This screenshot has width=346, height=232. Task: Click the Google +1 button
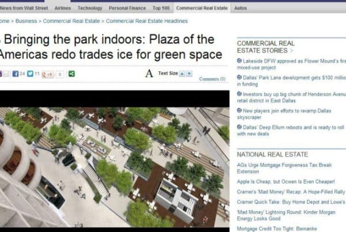tap(48, 74)
